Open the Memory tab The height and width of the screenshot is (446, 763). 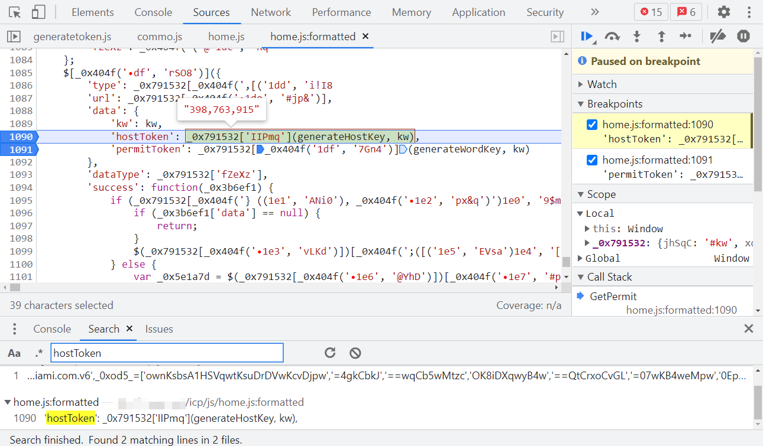[x=412, y=12]
